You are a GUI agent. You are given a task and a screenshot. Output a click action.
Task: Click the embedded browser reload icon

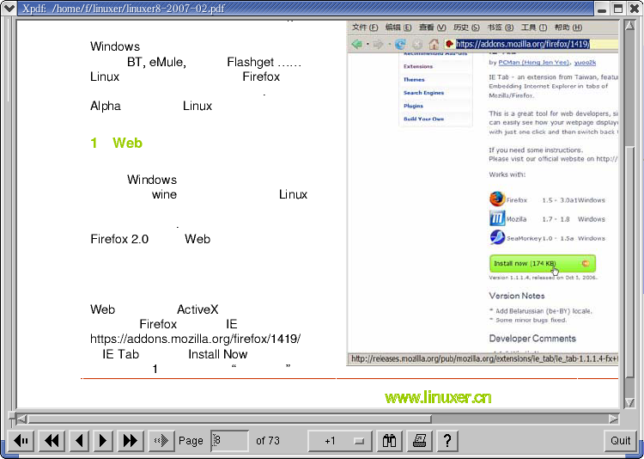tap(400, 44)
